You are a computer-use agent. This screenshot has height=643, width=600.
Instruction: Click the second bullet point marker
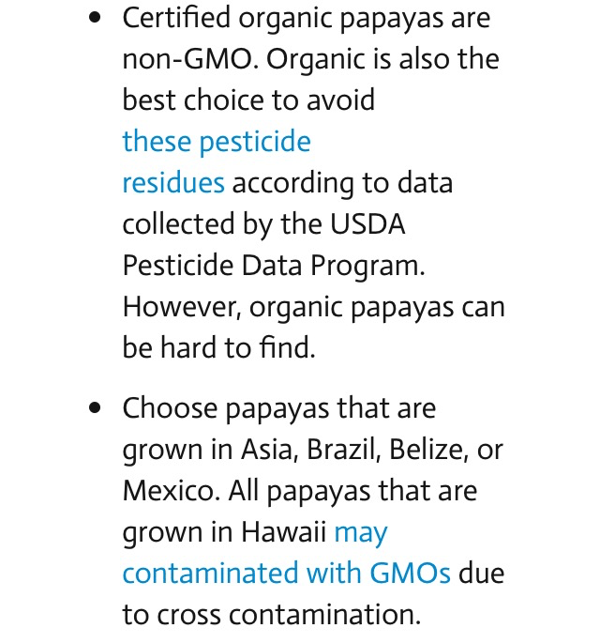[x=95, y=409]
